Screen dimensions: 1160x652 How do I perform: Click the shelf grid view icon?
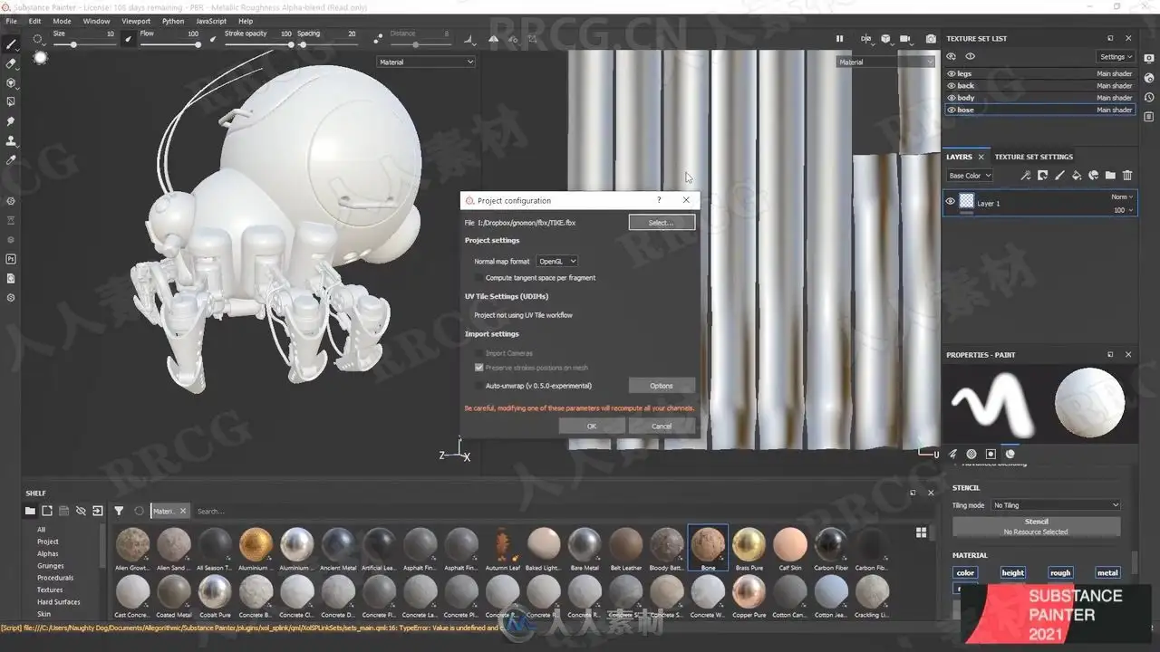(922, 532)
